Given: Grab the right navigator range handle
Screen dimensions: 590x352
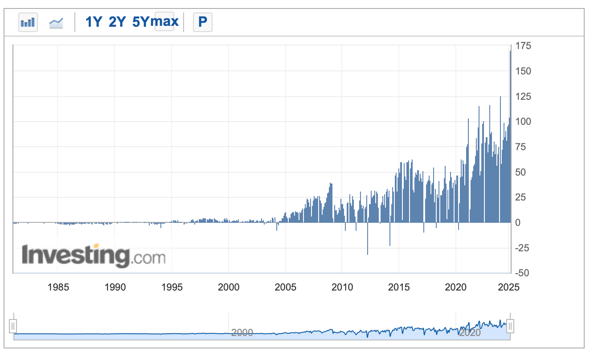Looking at the screenshot, I should coord(511,326).
